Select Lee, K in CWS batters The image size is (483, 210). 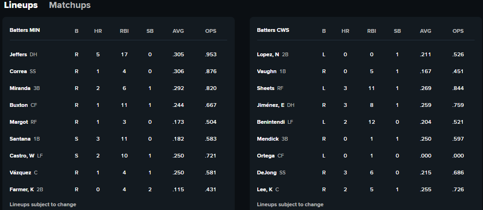(265, 189)
